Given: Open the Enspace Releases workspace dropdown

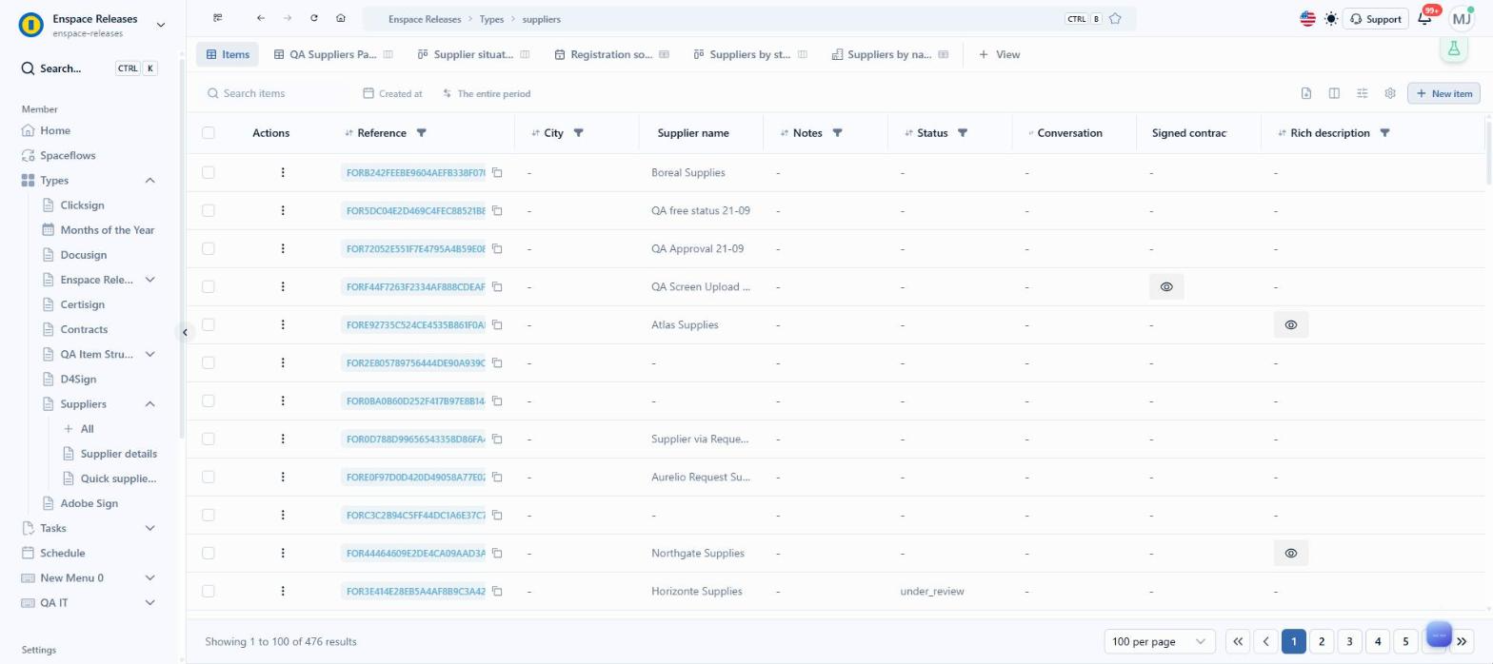Looking at the screenshot, I should pos(160,25).
